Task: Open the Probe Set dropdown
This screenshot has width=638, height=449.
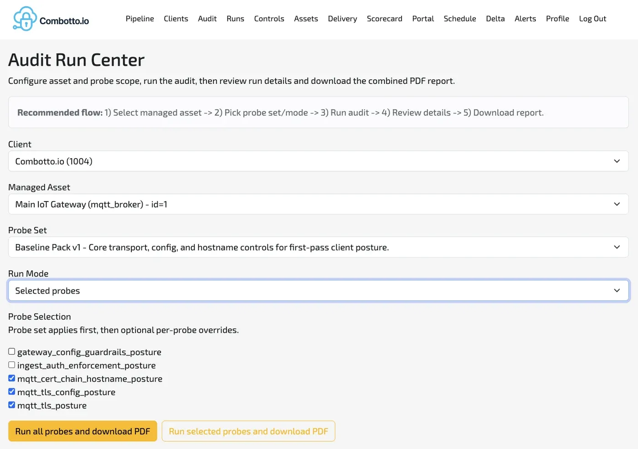Action: click(x=617, y=247)
